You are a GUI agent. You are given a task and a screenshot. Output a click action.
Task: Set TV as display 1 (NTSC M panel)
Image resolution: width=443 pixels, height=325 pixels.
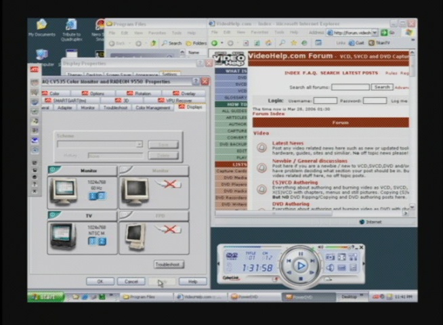pos(93,241)
